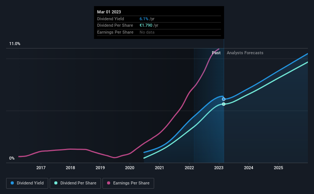Click 'Earnings Per Share' row label in tooltip
Screen dimensions: 314x194
coord(115,32)
